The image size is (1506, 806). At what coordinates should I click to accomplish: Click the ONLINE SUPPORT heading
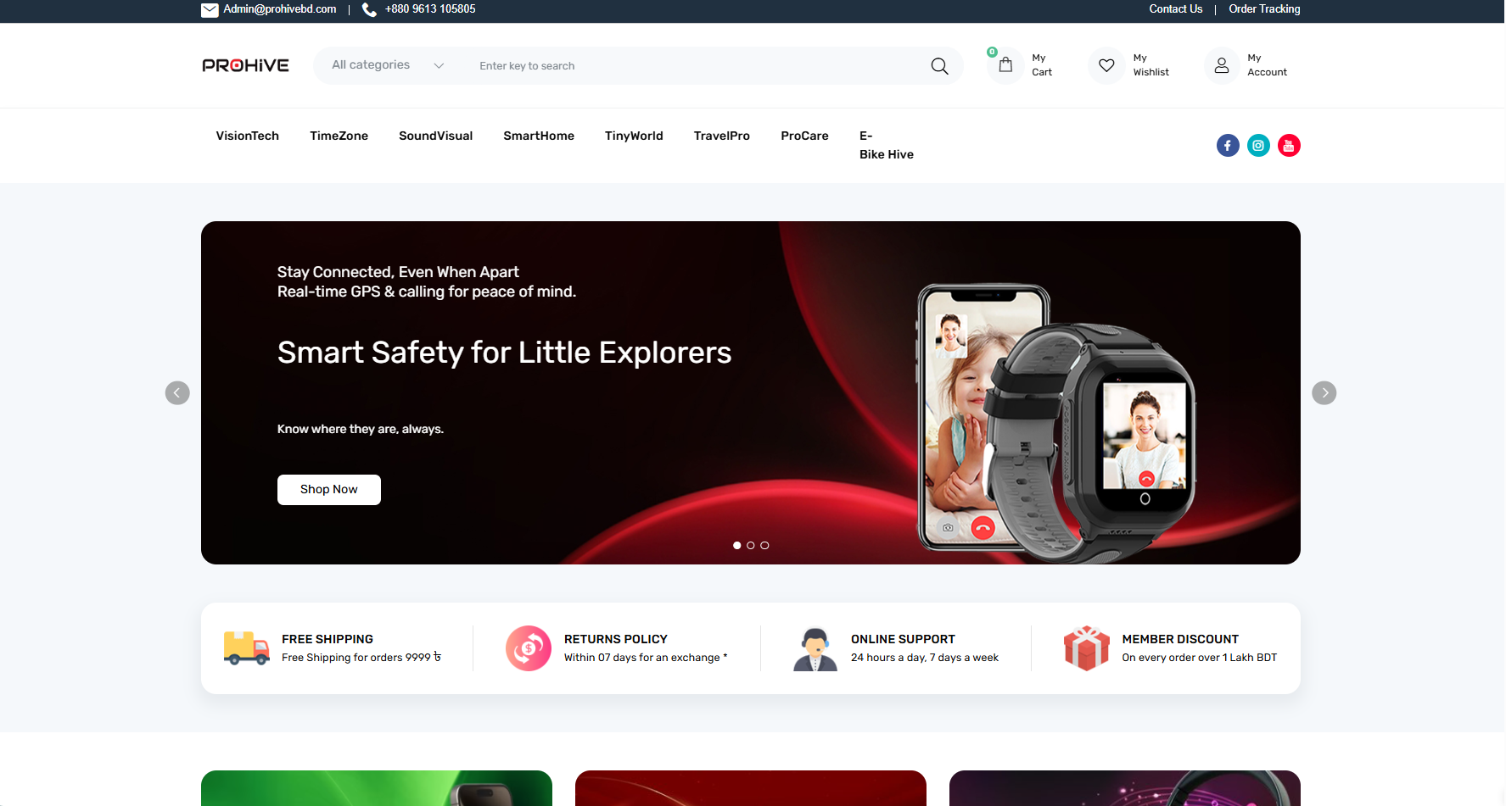[904, 640]
